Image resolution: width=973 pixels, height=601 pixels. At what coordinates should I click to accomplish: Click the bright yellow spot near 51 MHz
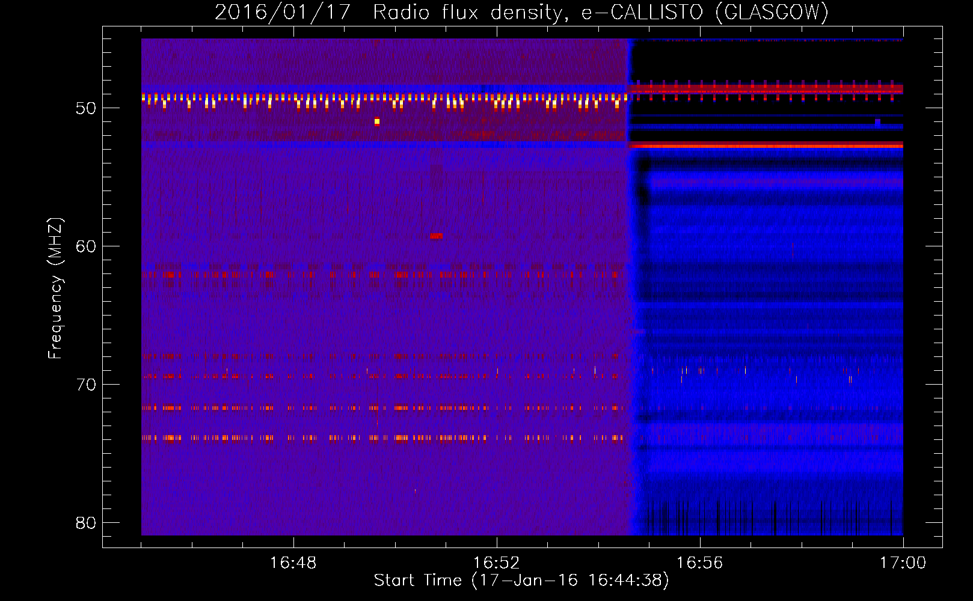(x=377, y=121)
